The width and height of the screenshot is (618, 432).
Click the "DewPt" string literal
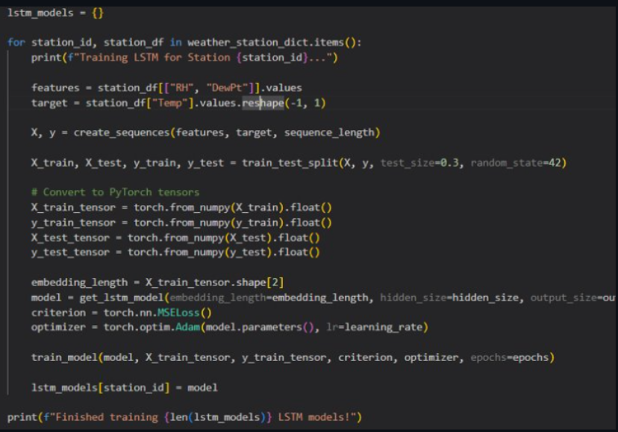pyautogui.click(x=226, y=88)
